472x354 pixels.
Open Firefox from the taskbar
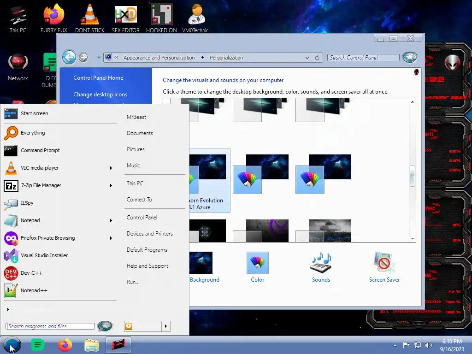tap(65, 345)
